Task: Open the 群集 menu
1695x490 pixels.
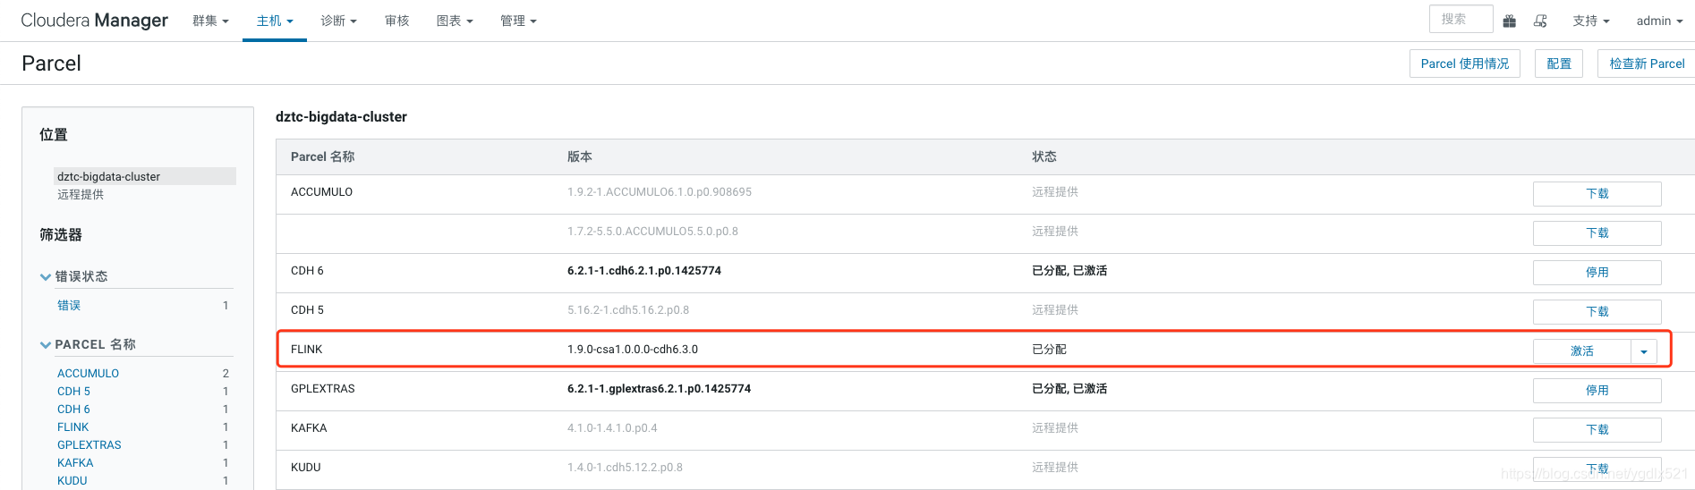Action: pos(210,21)
